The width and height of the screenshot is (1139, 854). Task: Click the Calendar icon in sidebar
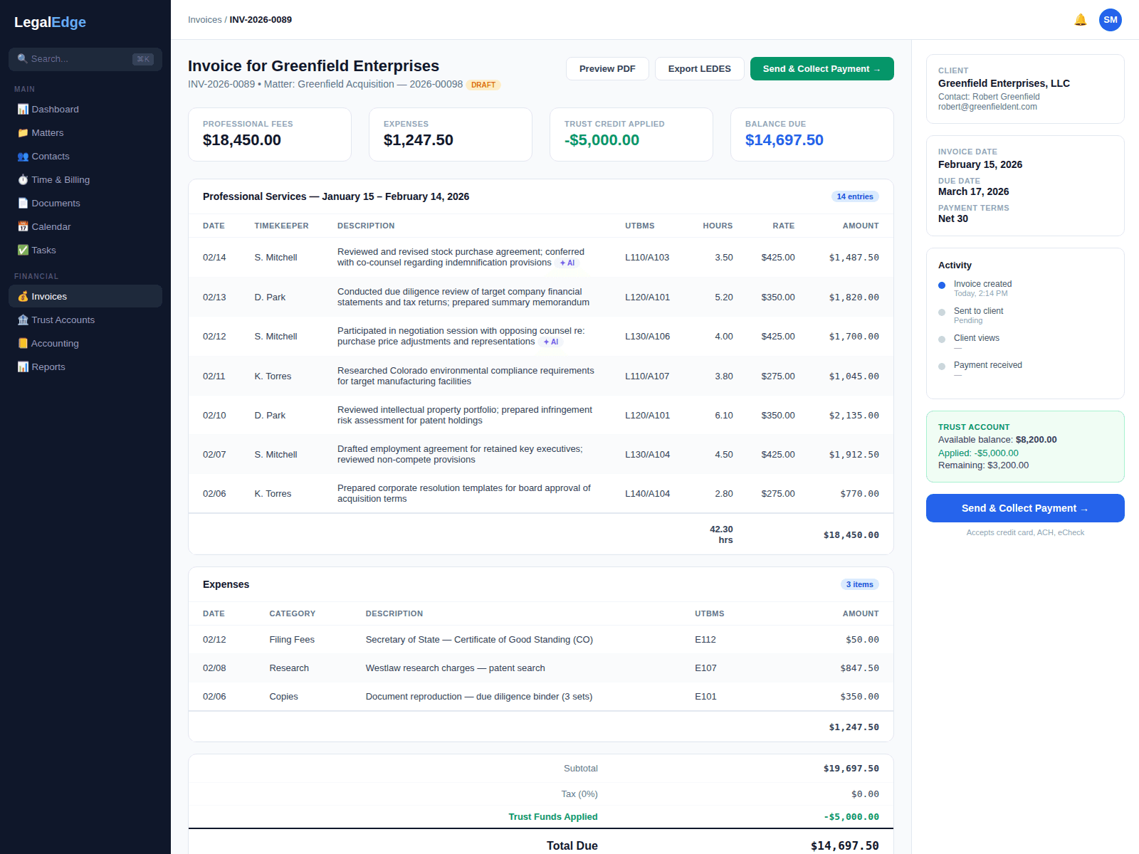click(x=23, y=227)
